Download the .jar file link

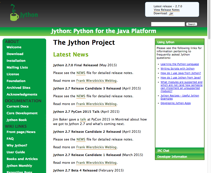point(171,13)
